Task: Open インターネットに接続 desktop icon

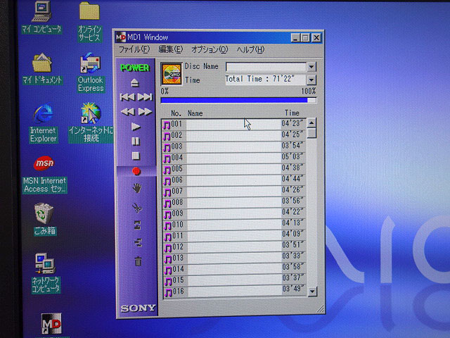Action: coord(91,123)
